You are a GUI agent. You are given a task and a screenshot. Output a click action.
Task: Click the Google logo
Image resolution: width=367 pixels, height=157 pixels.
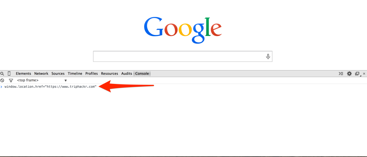pos(183,30)
